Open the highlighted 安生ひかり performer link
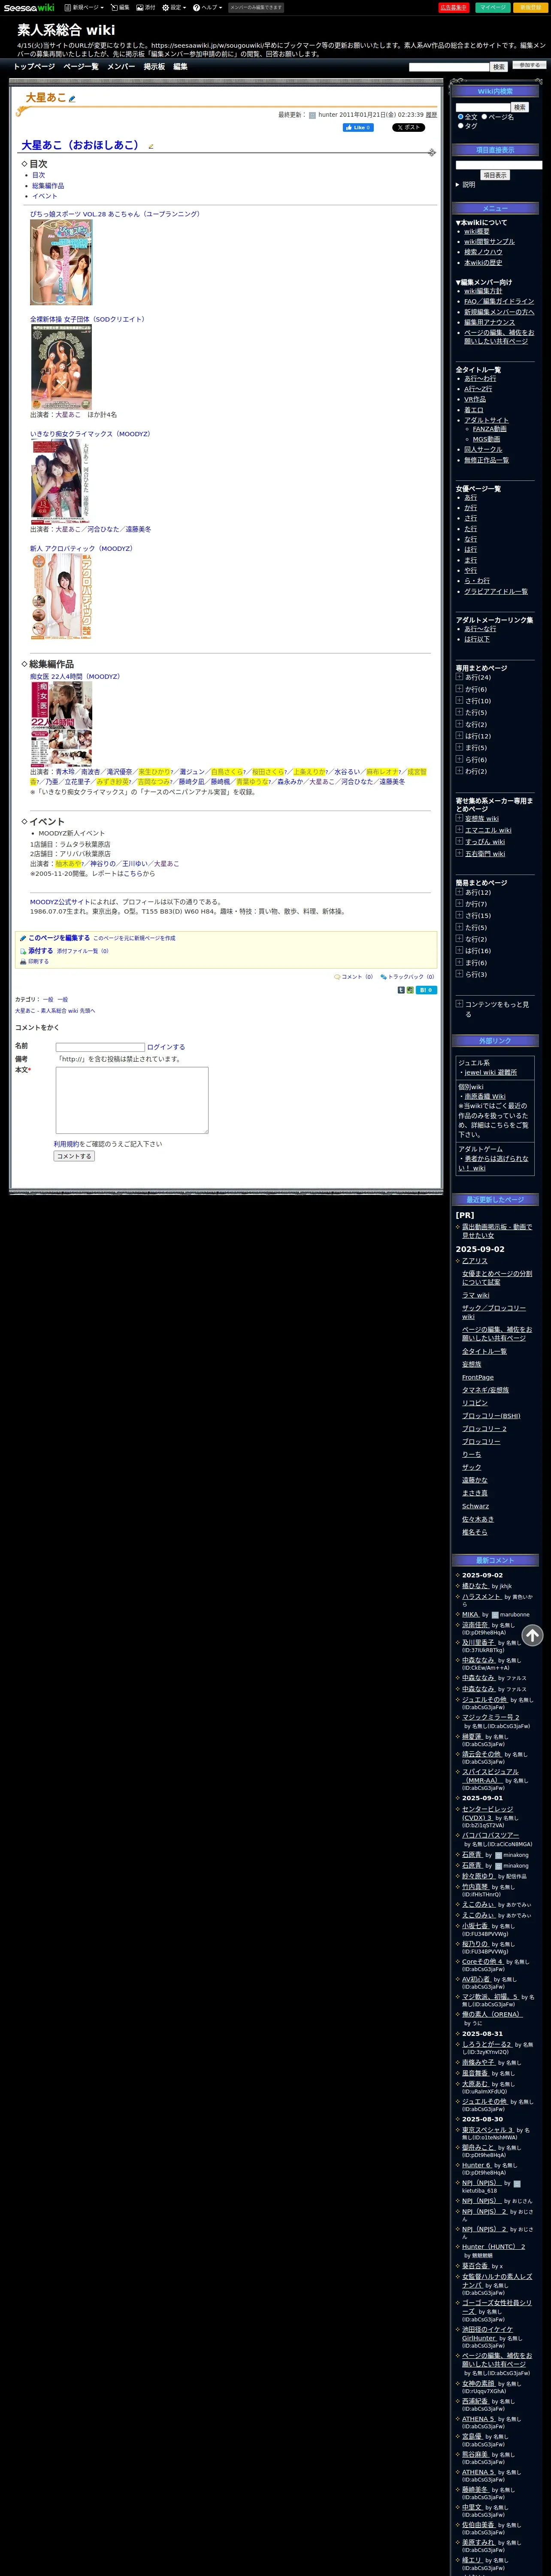 coord(154,772)
